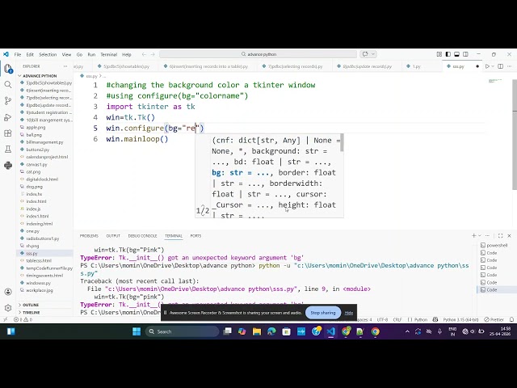This screenshot has height=388, width=517.
Task: Open radiobuttons1.py in the explorer
Action: point(43,238)
